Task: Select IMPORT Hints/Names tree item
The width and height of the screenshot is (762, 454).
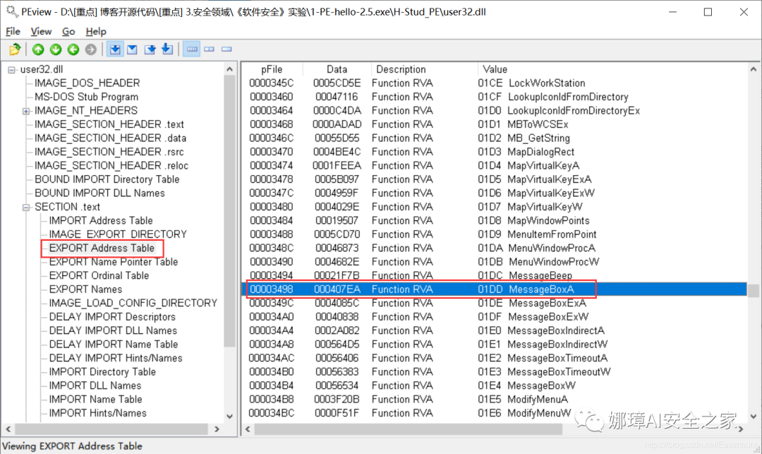Action: (97, 413)
